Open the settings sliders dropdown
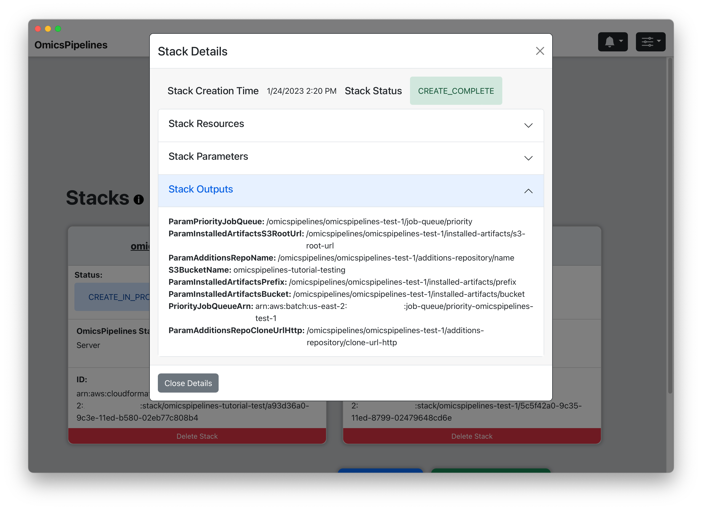 pyautogui.click(x=651, y=42)
